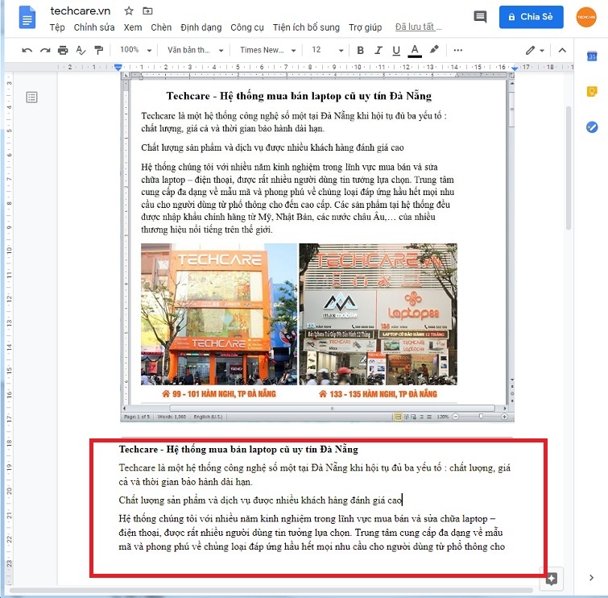
Task: Open the Định dạng menu
Action: pos(201,27)
